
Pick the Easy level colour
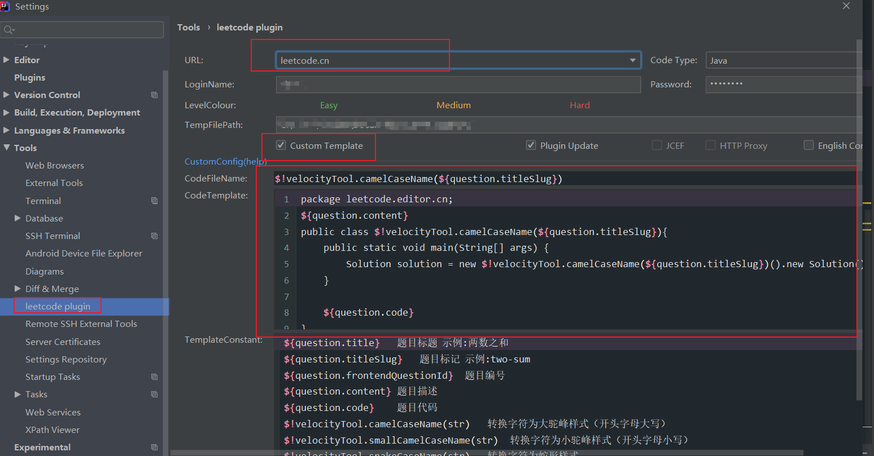329,105
